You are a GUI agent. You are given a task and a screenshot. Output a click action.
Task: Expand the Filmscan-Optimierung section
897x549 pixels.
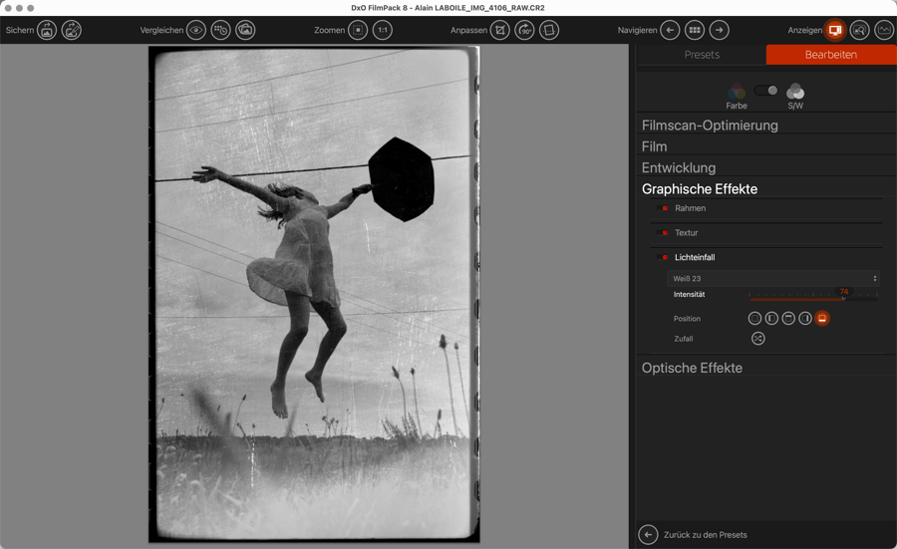coord(710,126)
